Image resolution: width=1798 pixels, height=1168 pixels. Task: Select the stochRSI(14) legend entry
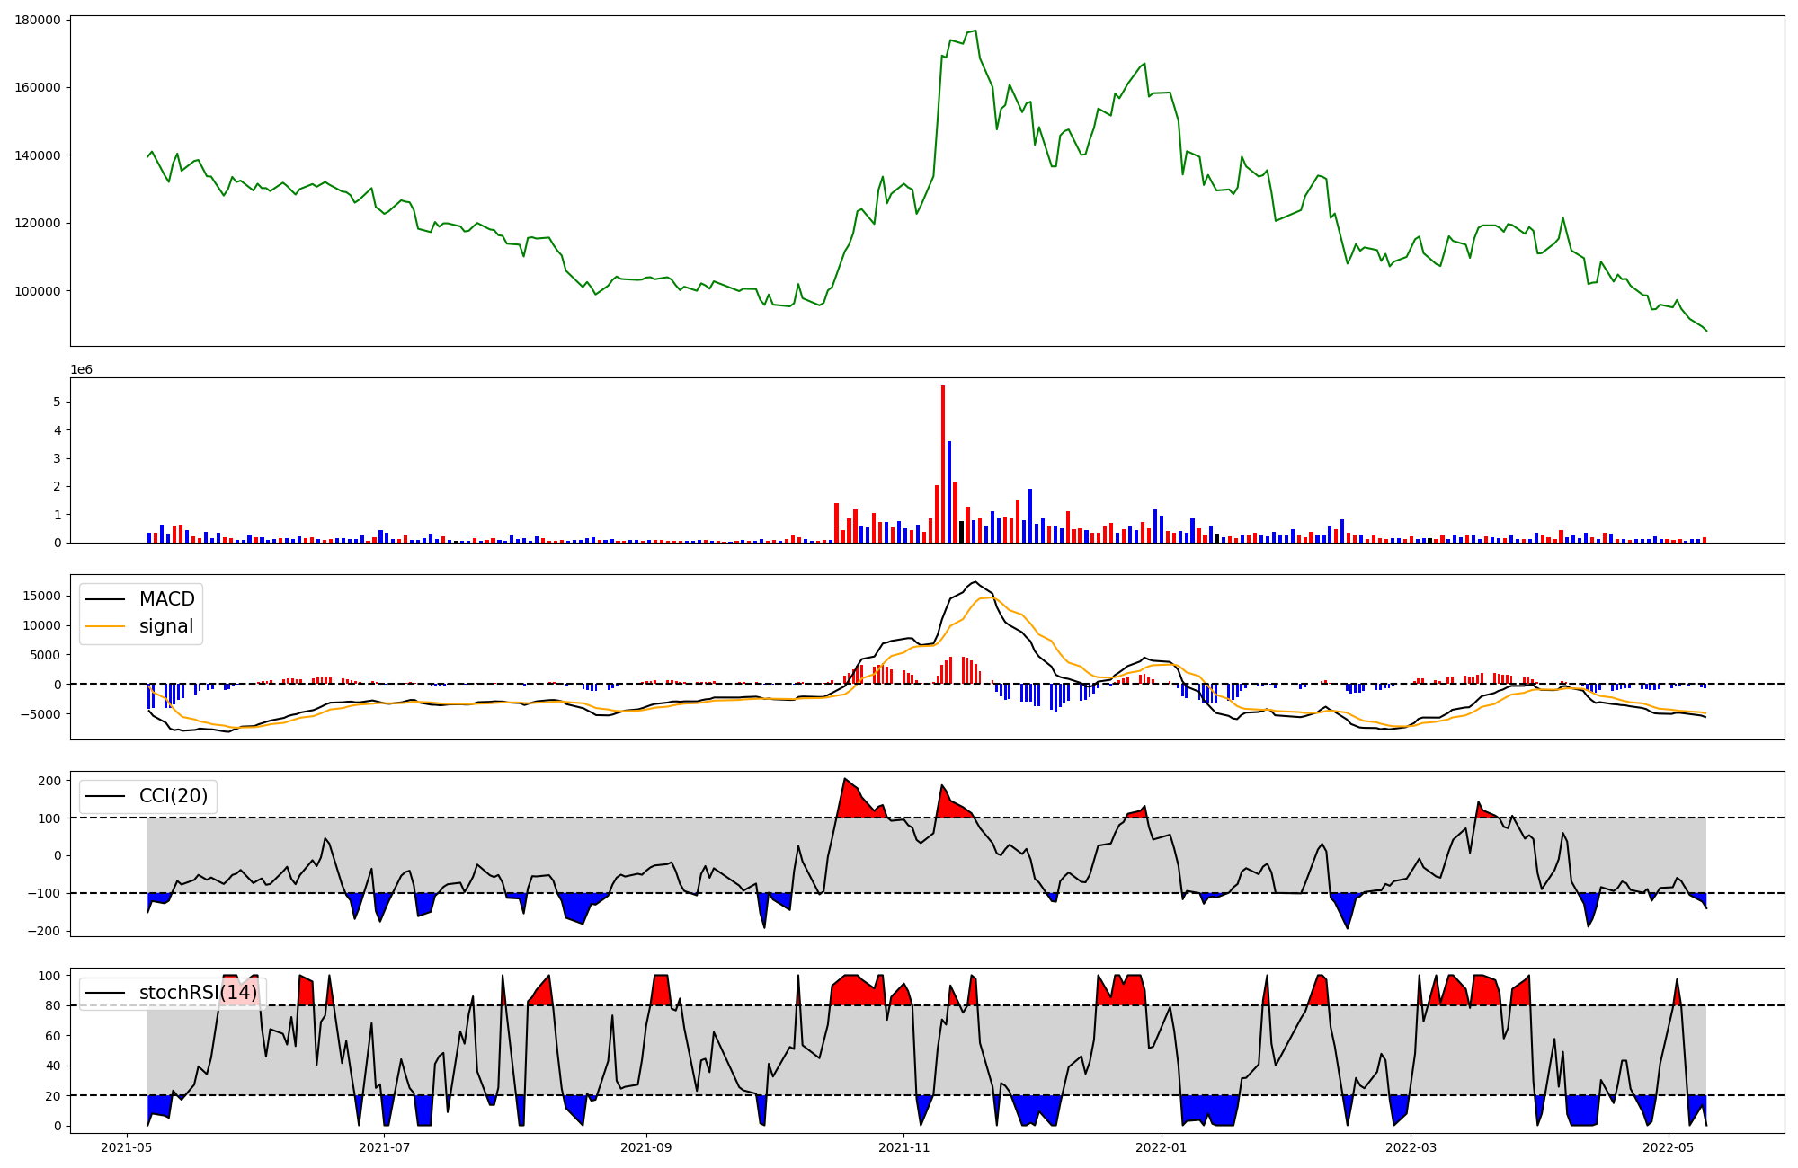(x=198, y=993)
